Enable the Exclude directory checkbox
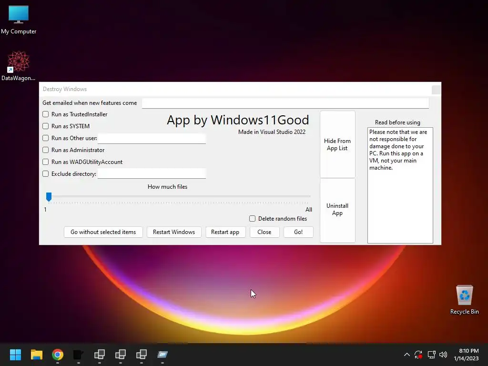Screen dimensions: 488x366 tap(45, 173)
